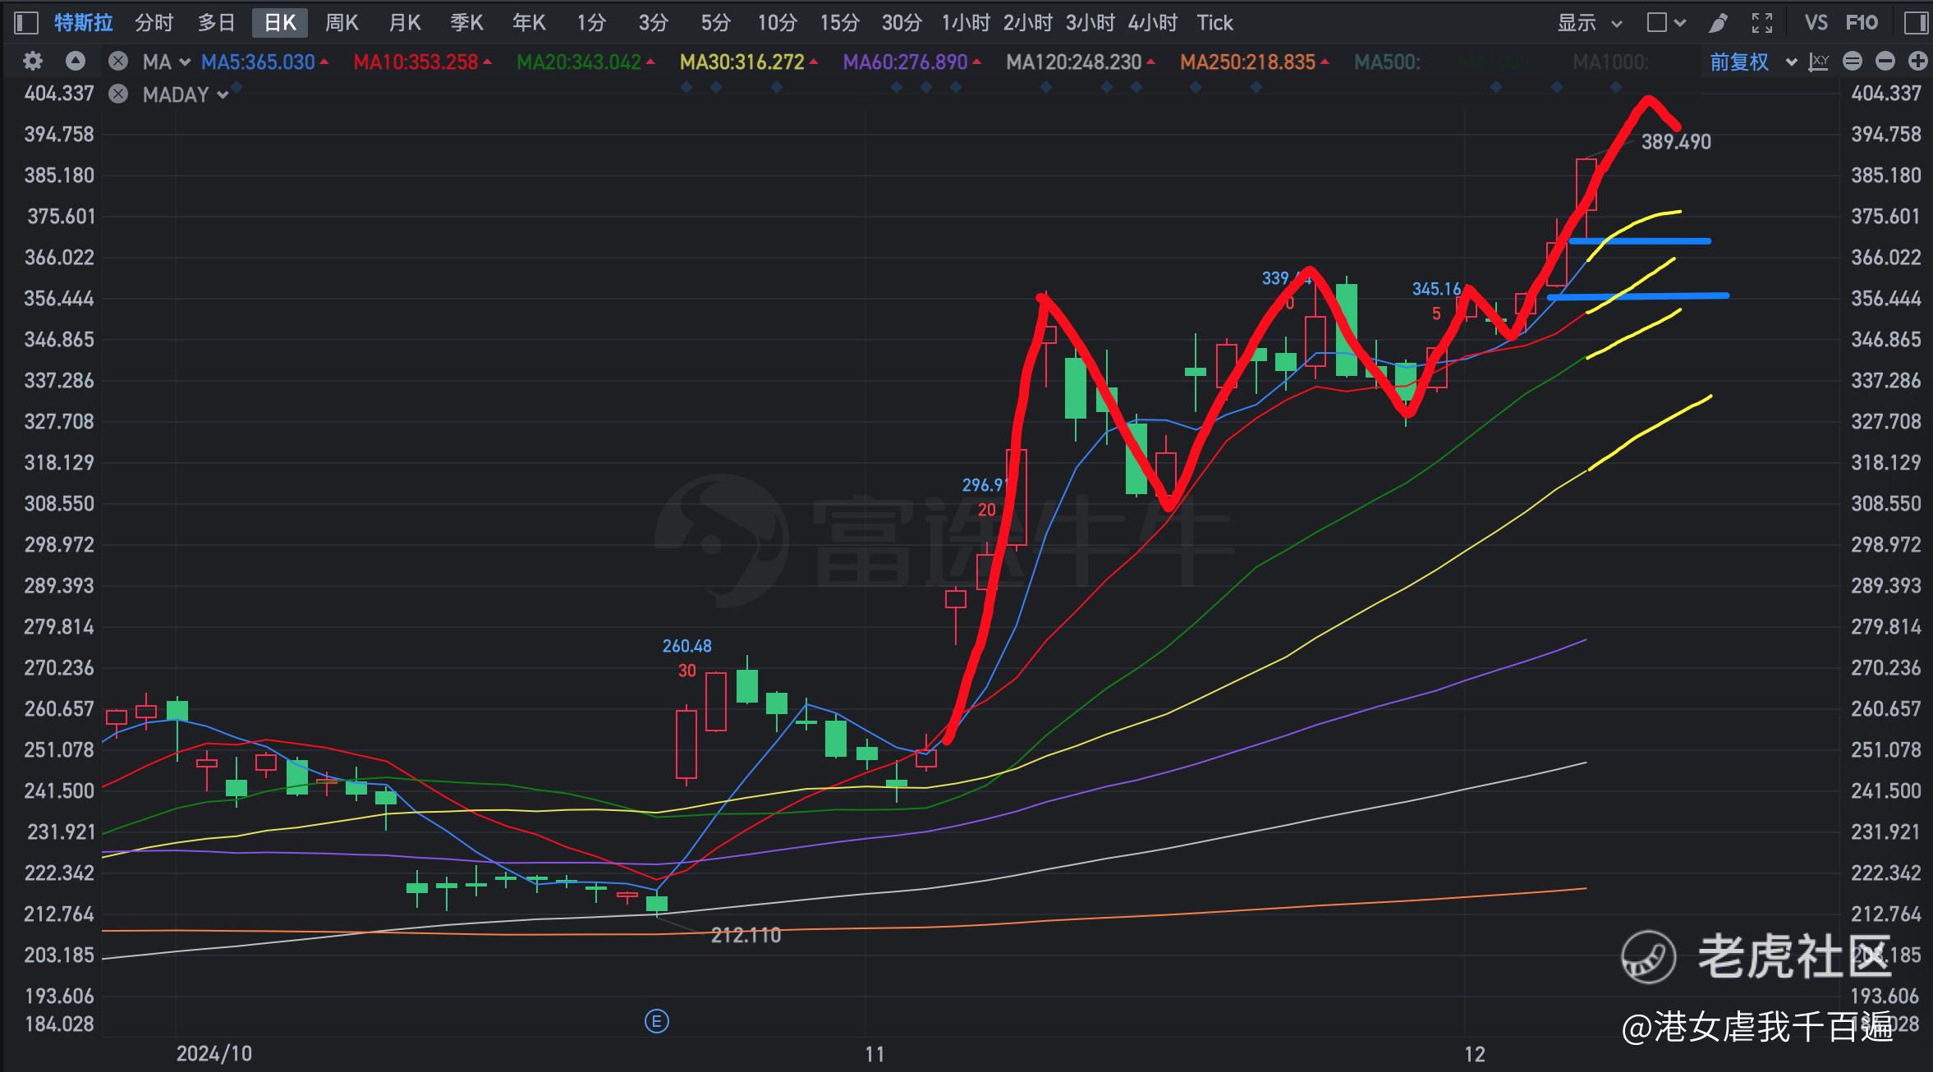The image size is (1933, 1072).
Task: Open the indicator settings gear
Action: [x=33, y=62]
